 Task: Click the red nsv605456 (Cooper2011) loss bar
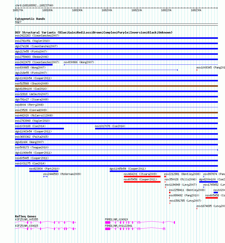pos(142,182)
